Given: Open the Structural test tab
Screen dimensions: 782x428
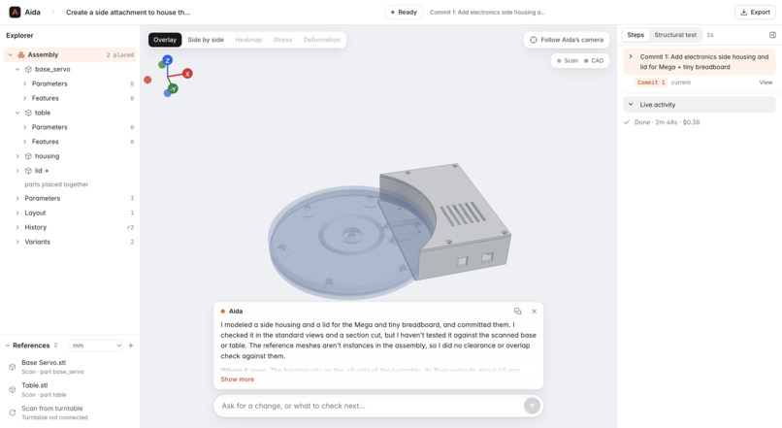Looking at the screenshot, I should 674,35.
